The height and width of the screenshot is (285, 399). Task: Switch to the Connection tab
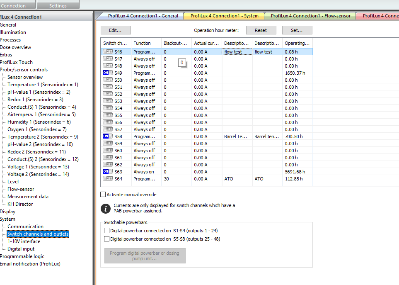[x=17, y=5]
